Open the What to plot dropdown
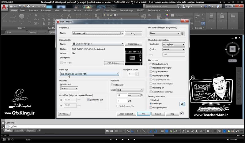The width and height of the screenshot is (245, 143). (69, 88)
